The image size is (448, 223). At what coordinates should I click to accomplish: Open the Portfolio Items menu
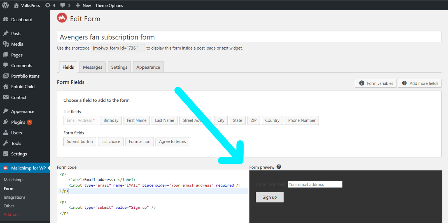pyautogui.click(x=25, y=76)
